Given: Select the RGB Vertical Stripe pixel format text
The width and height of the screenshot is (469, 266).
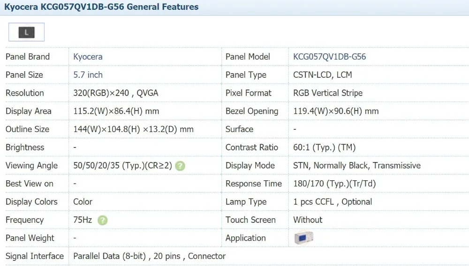Looking at the screenshot, I should 327,93.
